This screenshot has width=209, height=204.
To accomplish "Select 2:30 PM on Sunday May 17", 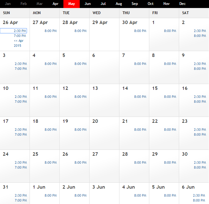I will [x=21, y=130].
